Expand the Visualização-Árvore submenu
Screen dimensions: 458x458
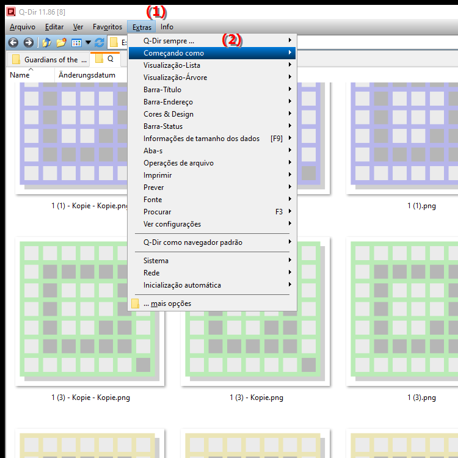(212, 78)
